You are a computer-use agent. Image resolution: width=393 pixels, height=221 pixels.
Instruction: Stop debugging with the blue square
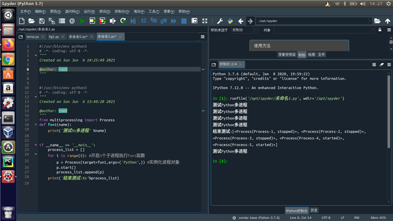184,21
